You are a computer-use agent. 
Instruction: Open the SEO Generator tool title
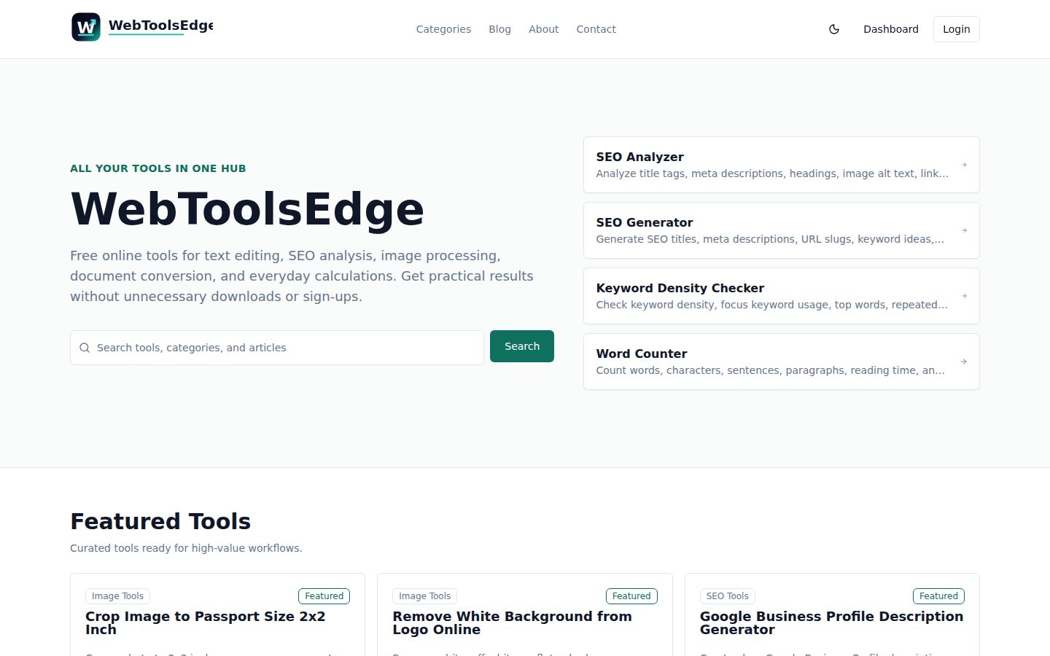pos(645,222)
